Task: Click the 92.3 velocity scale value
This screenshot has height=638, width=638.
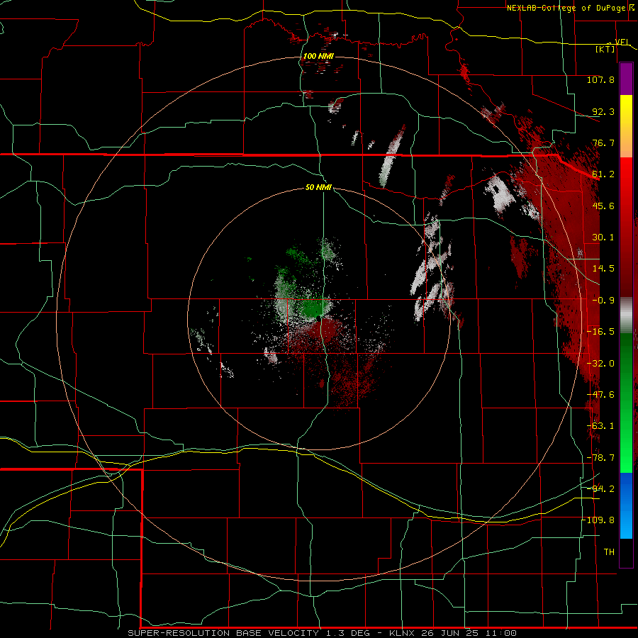Action: click(x=603, y=111)
